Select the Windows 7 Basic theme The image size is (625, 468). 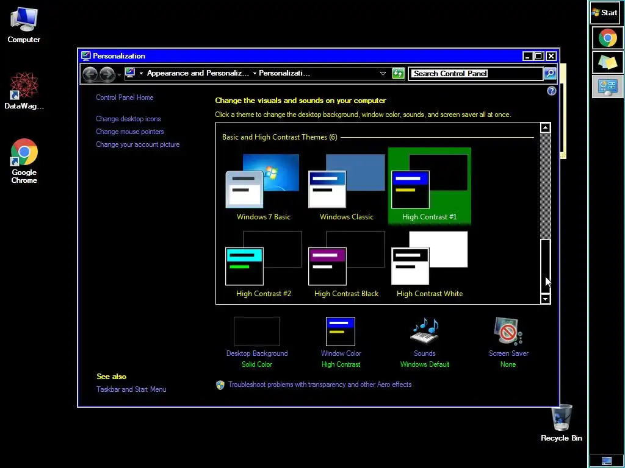(x=264, y=188)
